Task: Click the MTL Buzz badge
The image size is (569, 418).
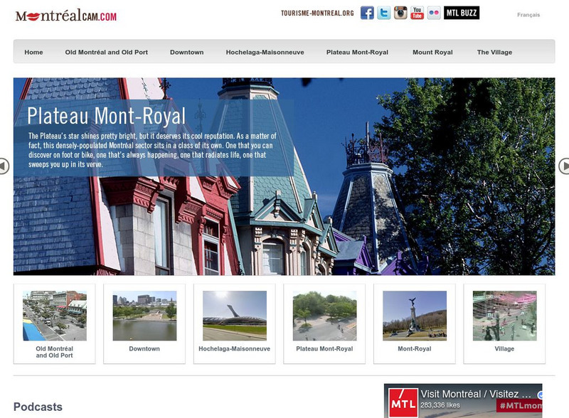Action: 462,13
